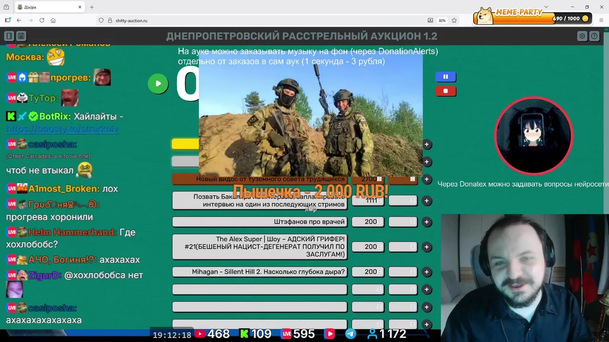Screen dimensions: 609x342
Task: Bookmark this page with the star
Action: tap(454, 20)
